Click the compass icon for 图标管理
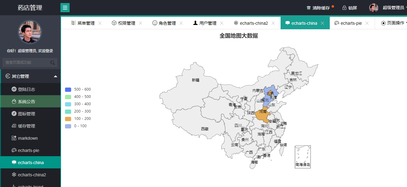 14,114
